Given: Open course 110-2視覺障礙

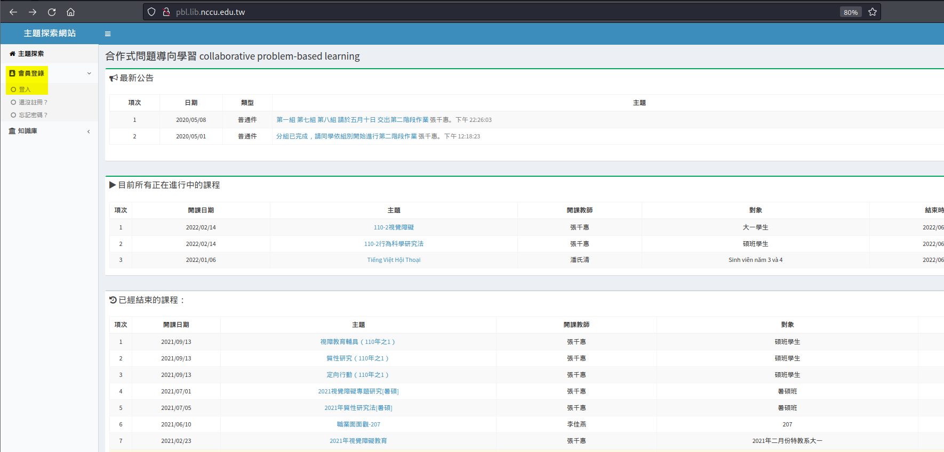Looking at the screenshot, I should [x=394, y=227].
